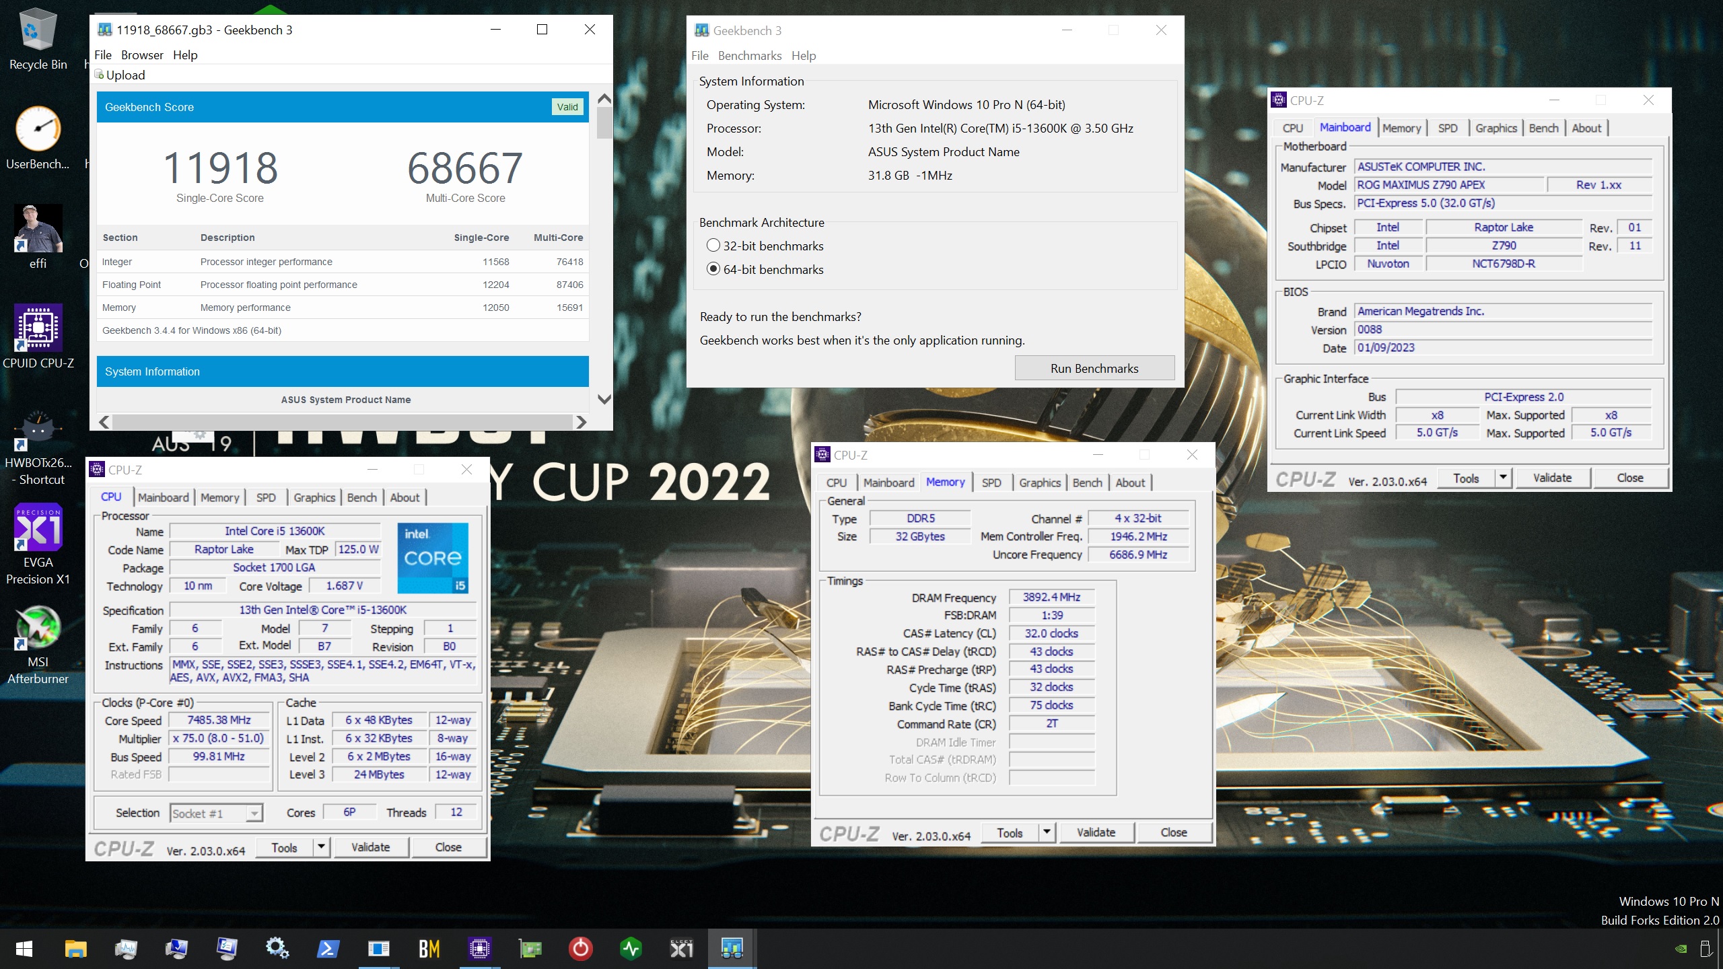Viewport: 1723px width, 969px height.
Task: Open the UserBench desktop shortcut
Action: click(38, 138)
